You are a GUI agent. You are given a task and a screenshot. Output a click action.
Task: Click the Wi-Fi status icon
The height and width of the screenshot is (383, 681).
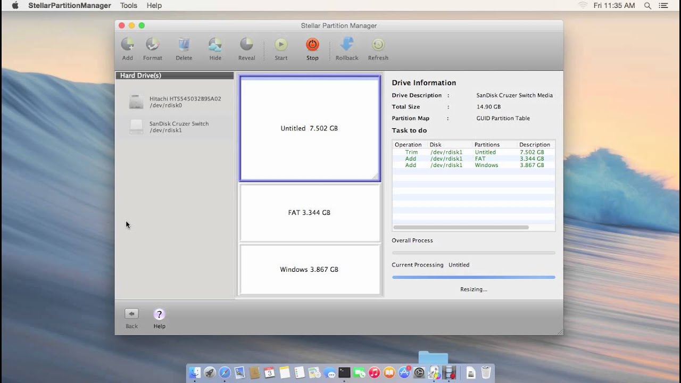[583, 5]
